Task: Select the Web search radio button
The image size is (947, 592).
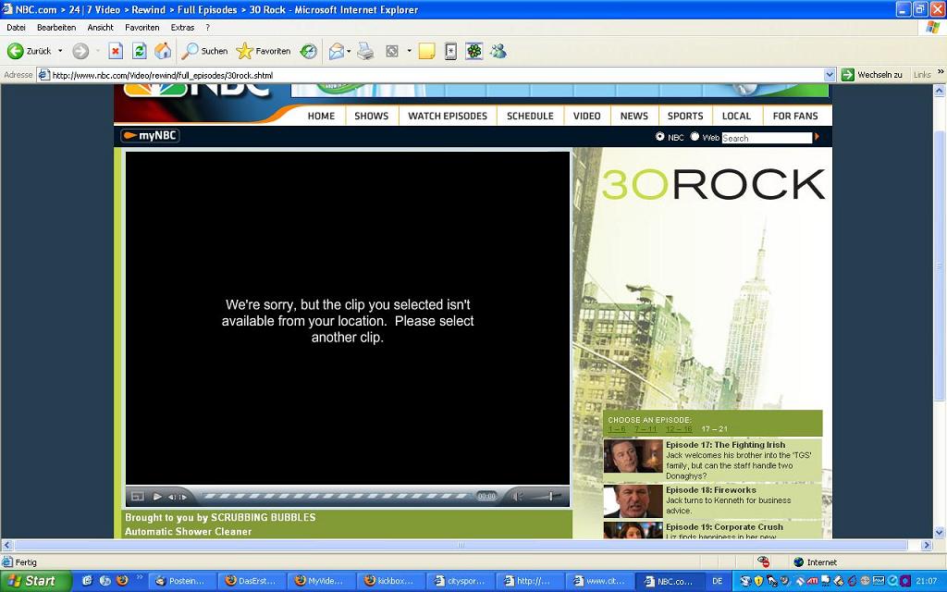Action: click(x=695, y=137)
